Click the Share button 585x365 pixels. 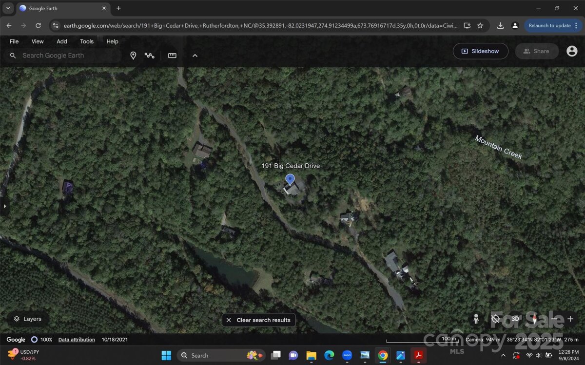tap(537, 51)
